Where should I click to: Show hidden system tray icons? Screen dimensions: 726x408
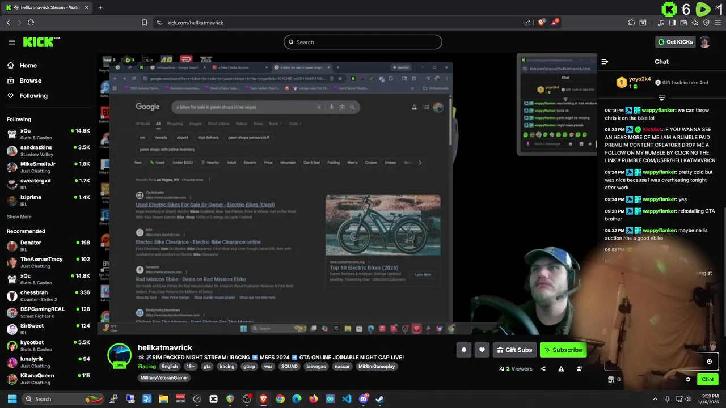655,399
